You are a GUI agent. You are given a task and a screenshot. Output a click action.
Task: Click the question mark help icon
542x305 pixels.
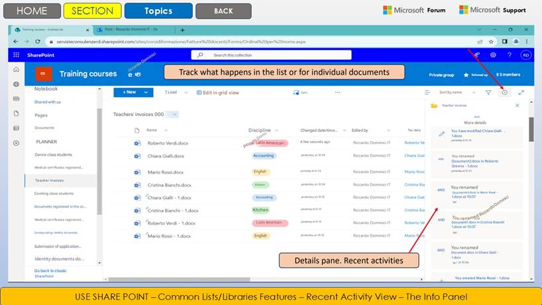point(510,55)
